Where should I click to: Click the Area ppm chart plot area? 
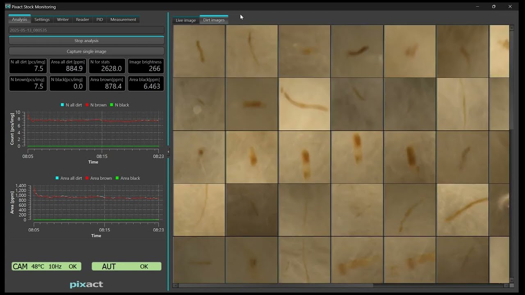(96, 202)
